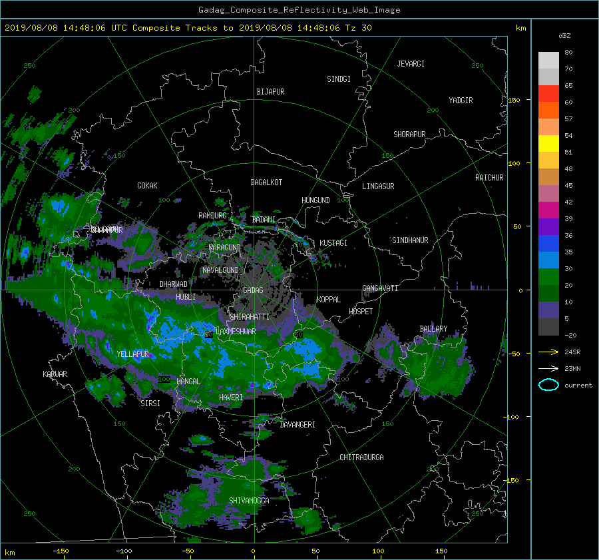The width and height of the screenshot is (599, 560).
Task: Select the red 65 dBZ color swatch
Action: pos(548,93)
